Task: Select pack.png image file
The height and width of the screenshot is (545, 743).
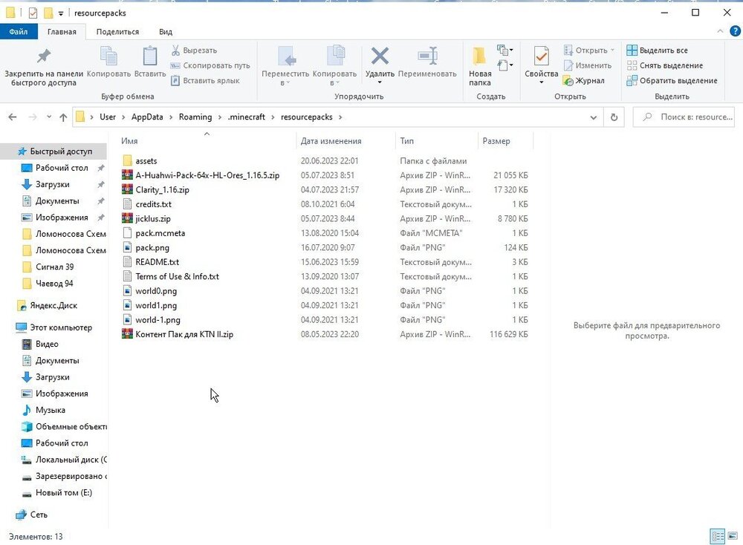Action: point(152,248)
